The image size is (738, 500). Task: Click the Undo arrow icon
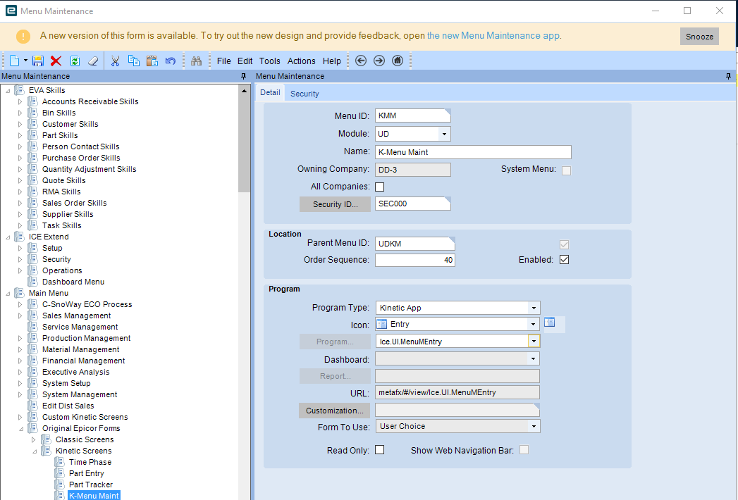[x=170, y=61]
